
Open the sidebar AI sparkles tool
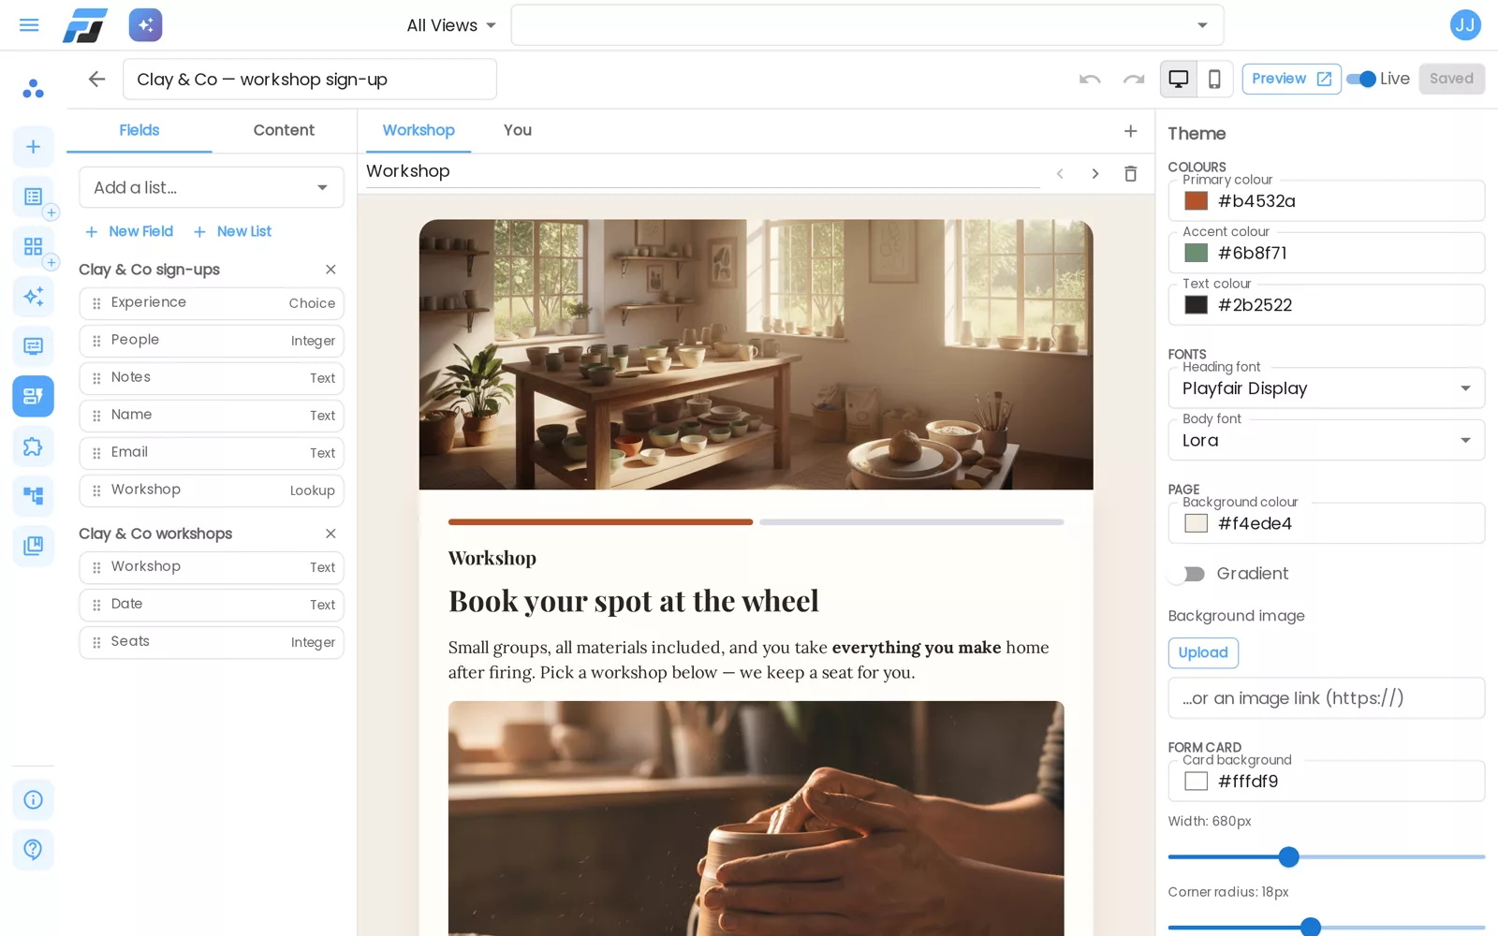[33, 297]
